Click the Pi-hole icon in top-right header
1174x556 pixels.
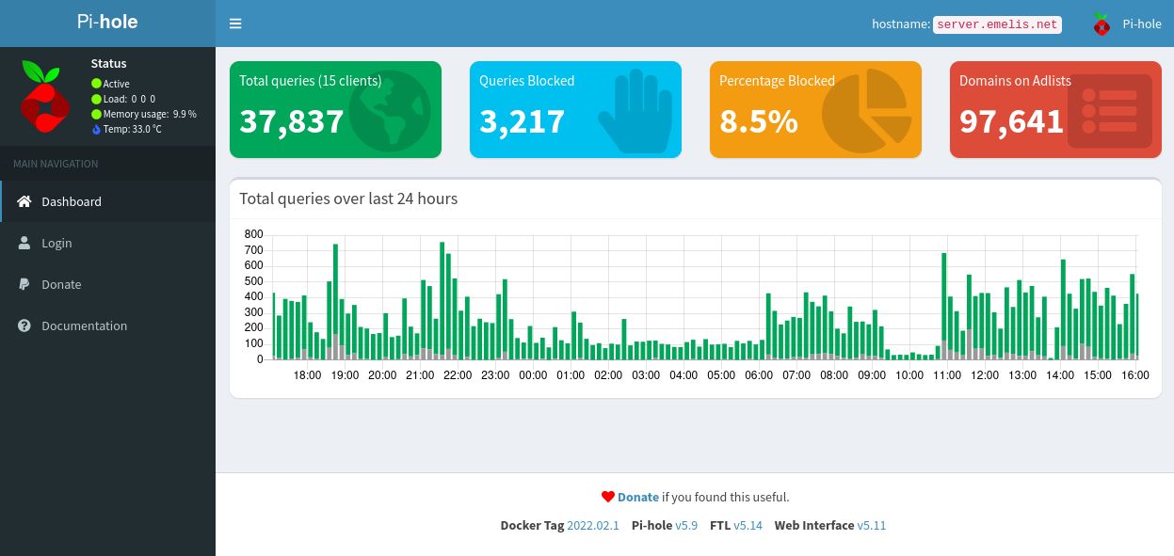[1102, 24]
